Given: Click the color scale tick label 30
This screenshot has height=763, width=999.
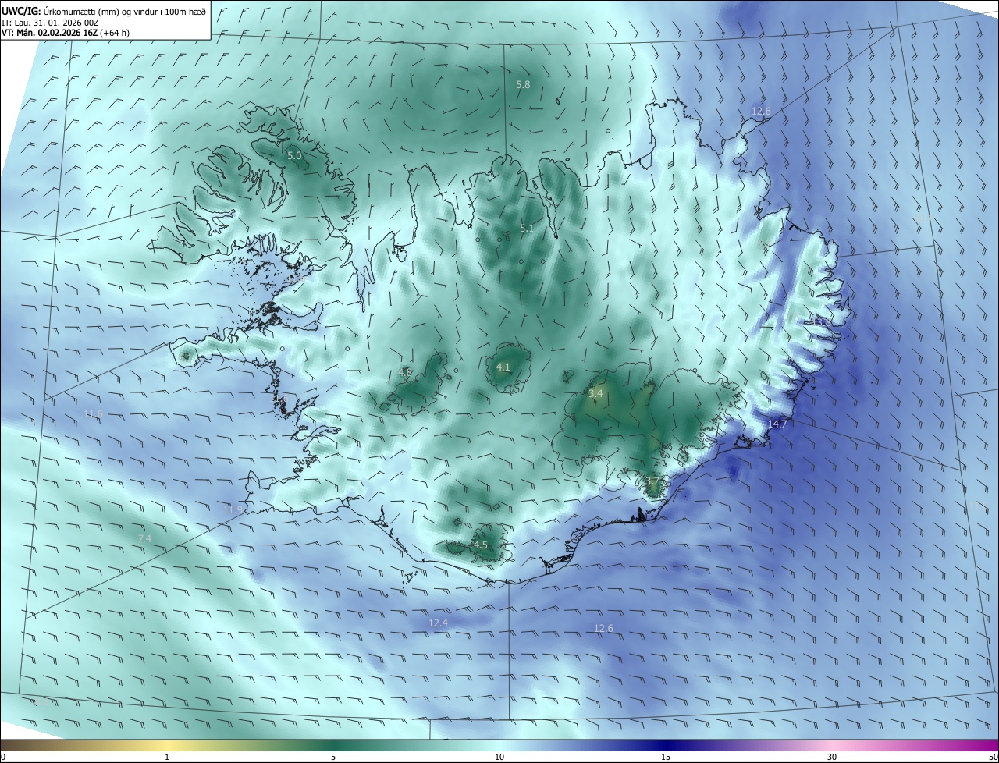Looking at the screenshot, I should tap(832, 757).
